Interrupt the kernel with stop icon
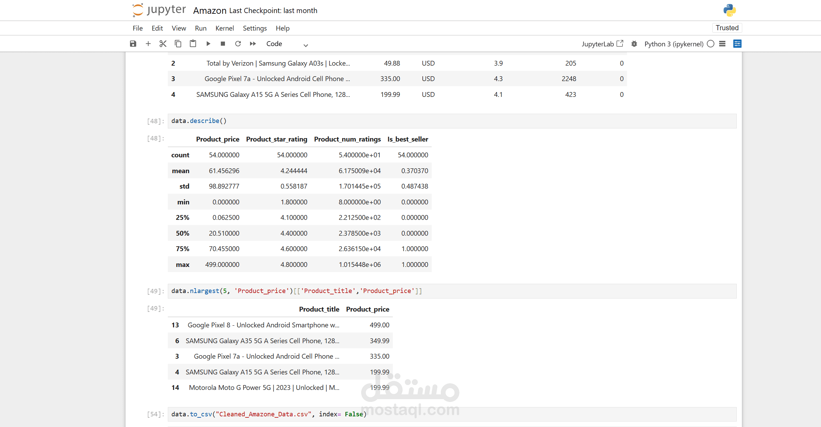 (x=223, y=44)
